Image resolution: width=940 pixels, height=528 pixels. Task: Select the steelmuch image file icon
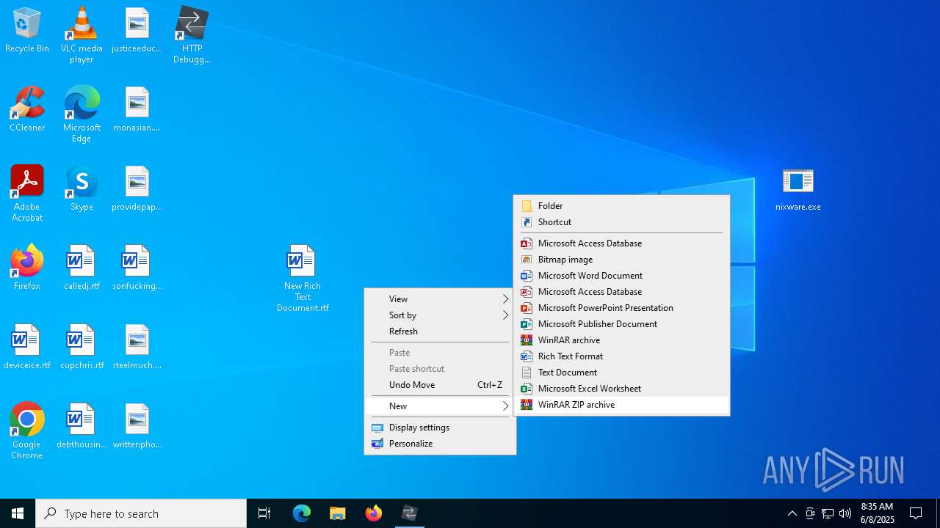click(x=137, y=347)
